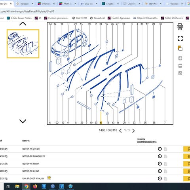Click callout number 7 at diagram bottom
190x190 pixels.
pyautogui.click(x=165, y=123)
